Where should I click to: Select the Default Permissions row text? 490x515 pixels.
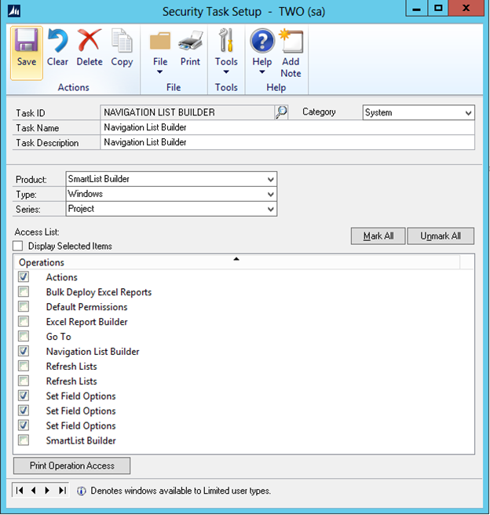[86, 307]
